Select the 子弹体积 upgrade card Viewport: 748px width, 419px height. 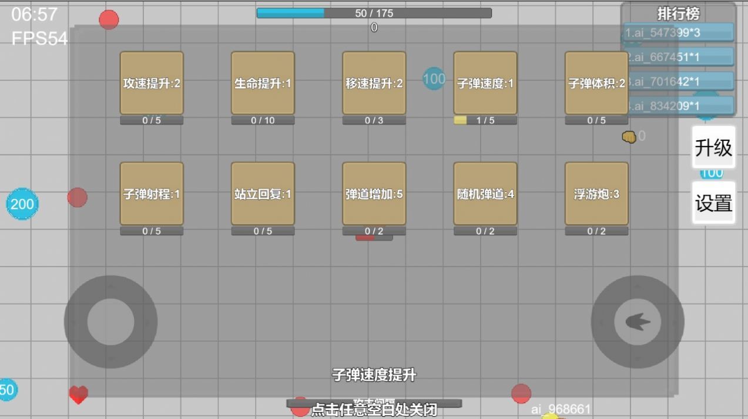[596, 83]
